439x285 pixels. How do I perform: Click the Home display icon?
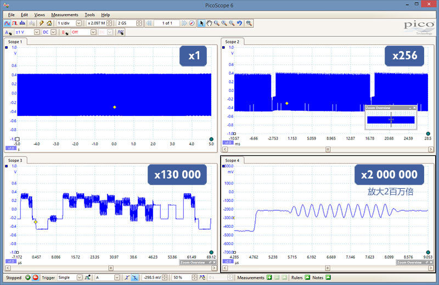[x=49, y=23]
